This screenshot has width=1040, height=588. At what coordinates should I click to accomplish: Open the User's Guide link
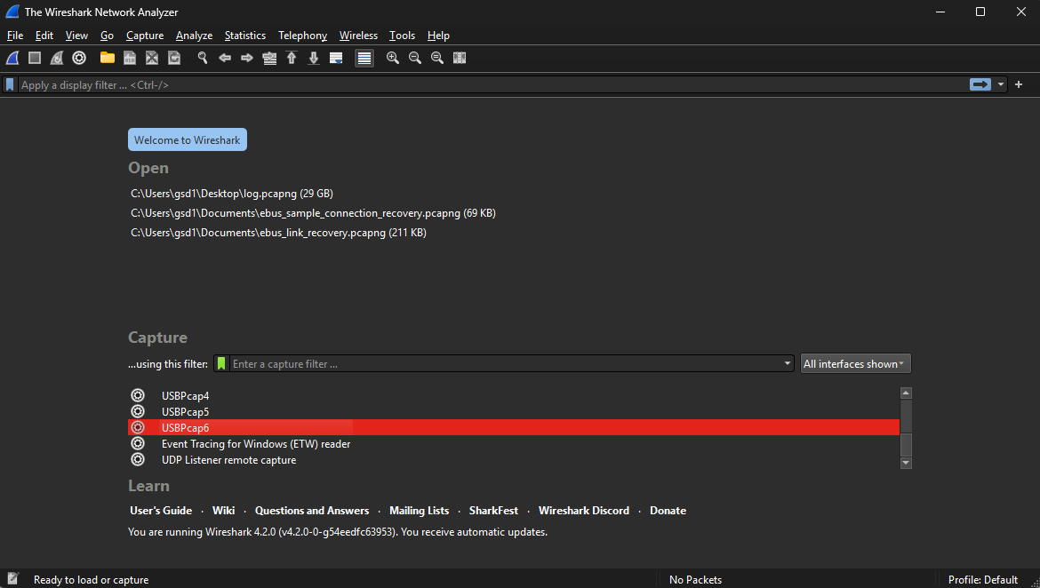point(161,511)
